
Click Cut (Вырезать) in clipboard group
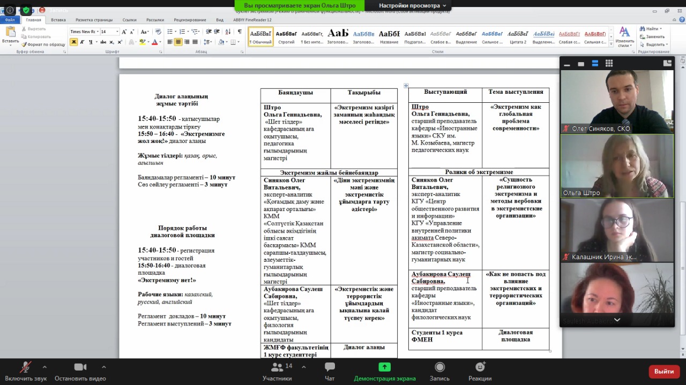33,29
